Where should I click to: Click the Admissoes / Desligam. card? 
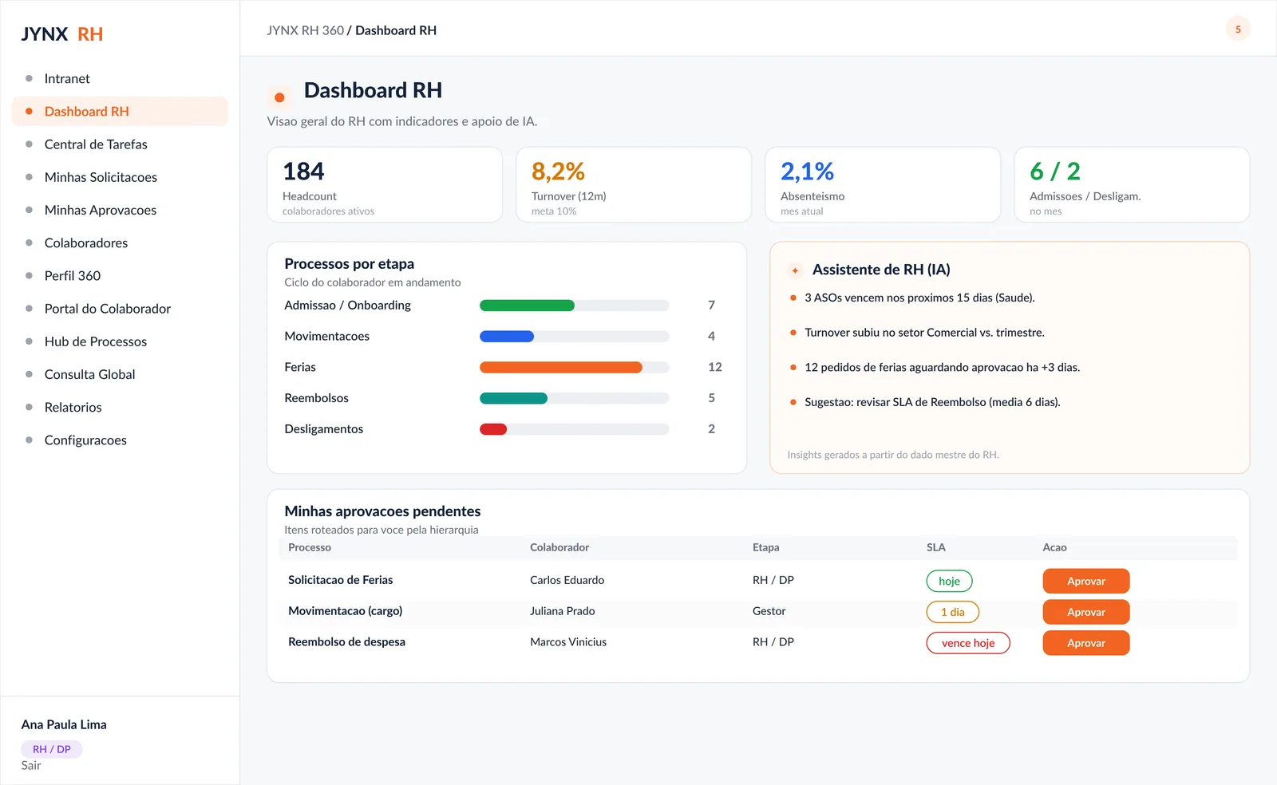pyautogui.click(x=1132, y=184)
